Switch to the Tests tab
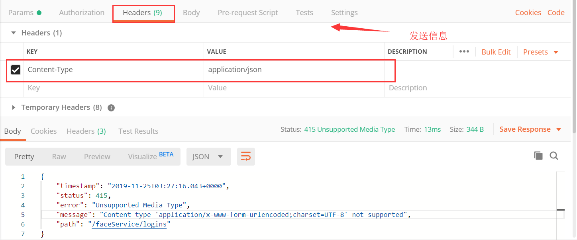The width and height of the screenshot is (577, 240). 304,12
